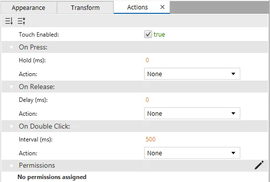
Task: Switch to the Transform tab
Action: [x=85, y=7]
